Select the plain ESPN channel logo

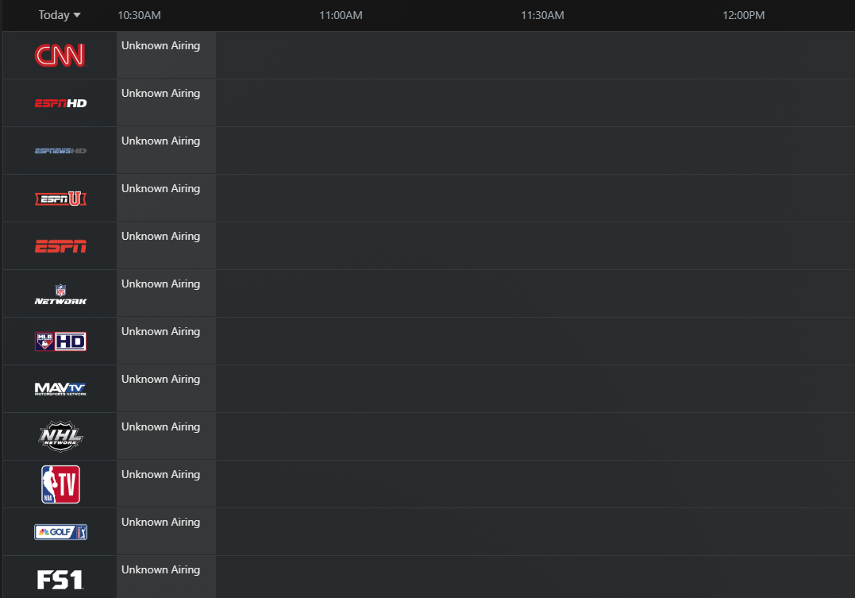click(60, 246)
